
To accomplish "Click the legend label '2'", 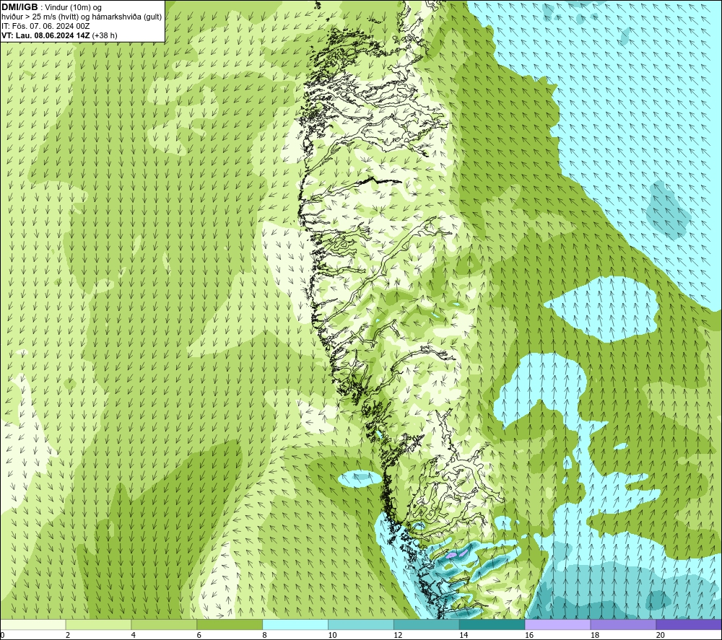I will 68,635.
